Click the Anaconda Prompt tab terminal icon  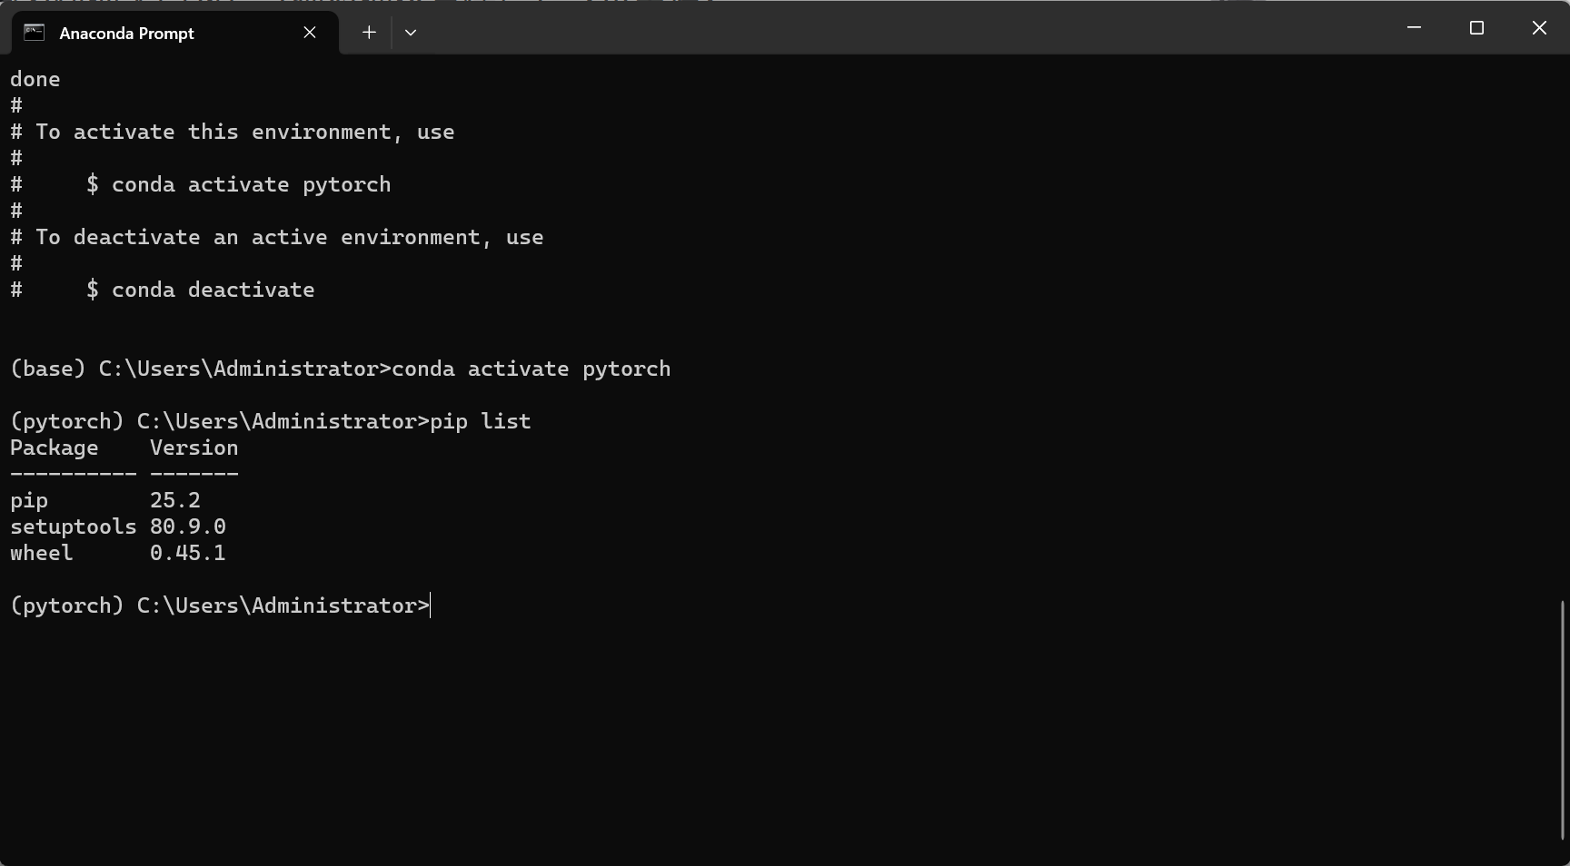point(34,33)
